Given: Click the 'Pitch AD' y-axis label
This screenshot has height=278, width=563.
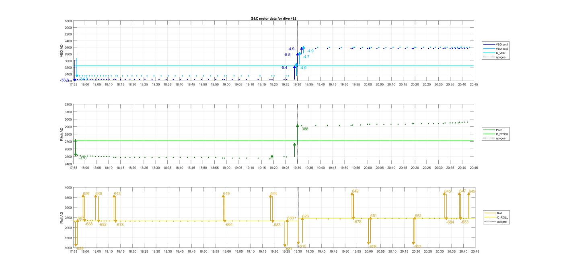Looking at the screenshot, I should pos(62,134).
